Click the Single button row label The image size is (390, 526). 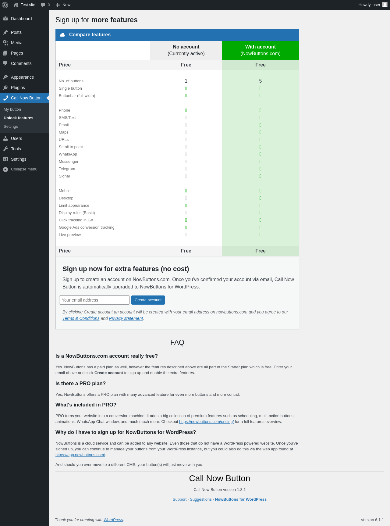(70, 88)
